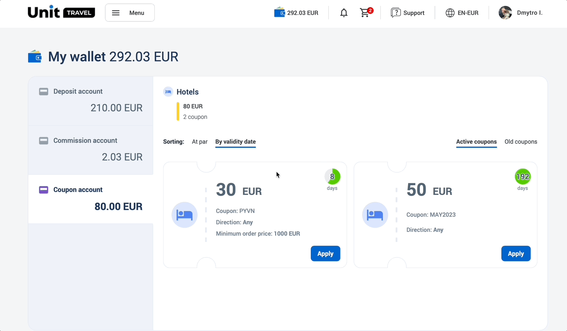Open the shopping cart with 2 items
Screen dimensions: 567x331
click(x=365, y=13)
